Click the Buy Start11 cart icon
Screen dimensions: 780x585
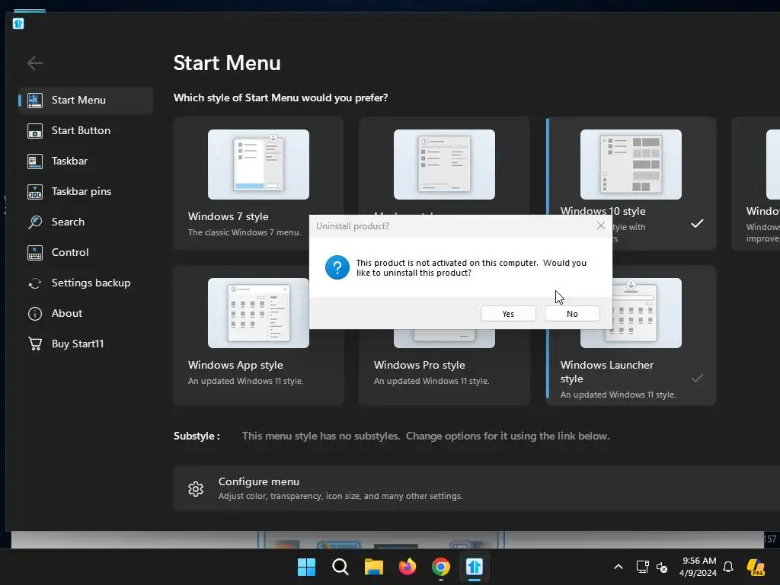[x=35, y=344]
